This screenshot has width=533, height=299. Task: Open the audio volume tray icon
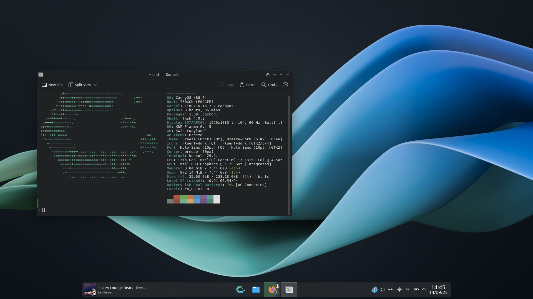[x=383, y=290]
